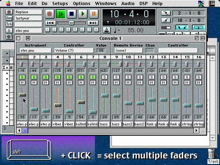
Task: Open the Setups menu
Action: click(60, 3)
